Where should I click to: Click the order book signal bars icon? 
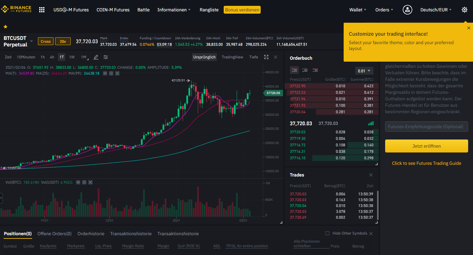371,123
